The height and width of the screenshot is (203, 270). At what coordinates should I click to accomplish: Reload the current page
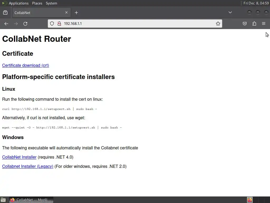pyautogui.click(x=25, y=24)
